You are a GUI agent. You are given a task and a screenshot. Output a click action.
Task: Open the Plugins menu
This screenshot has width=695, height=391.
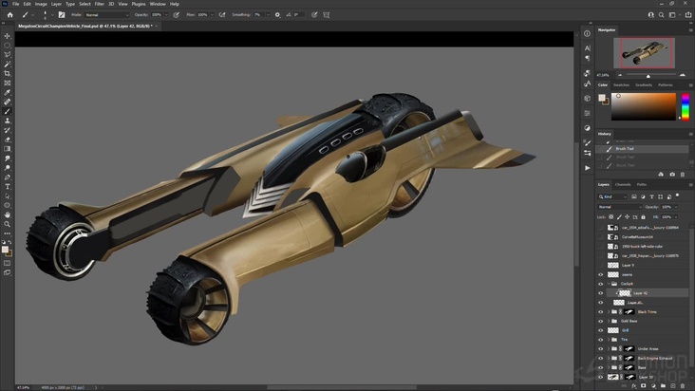coord(139,4)
